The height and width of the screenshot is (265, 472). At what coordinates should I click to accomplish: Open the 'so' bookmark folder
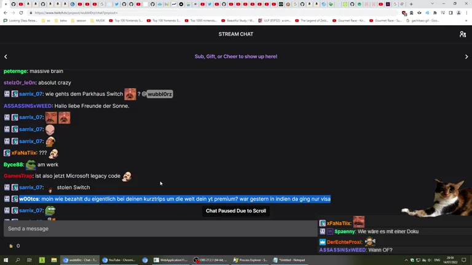46,21
